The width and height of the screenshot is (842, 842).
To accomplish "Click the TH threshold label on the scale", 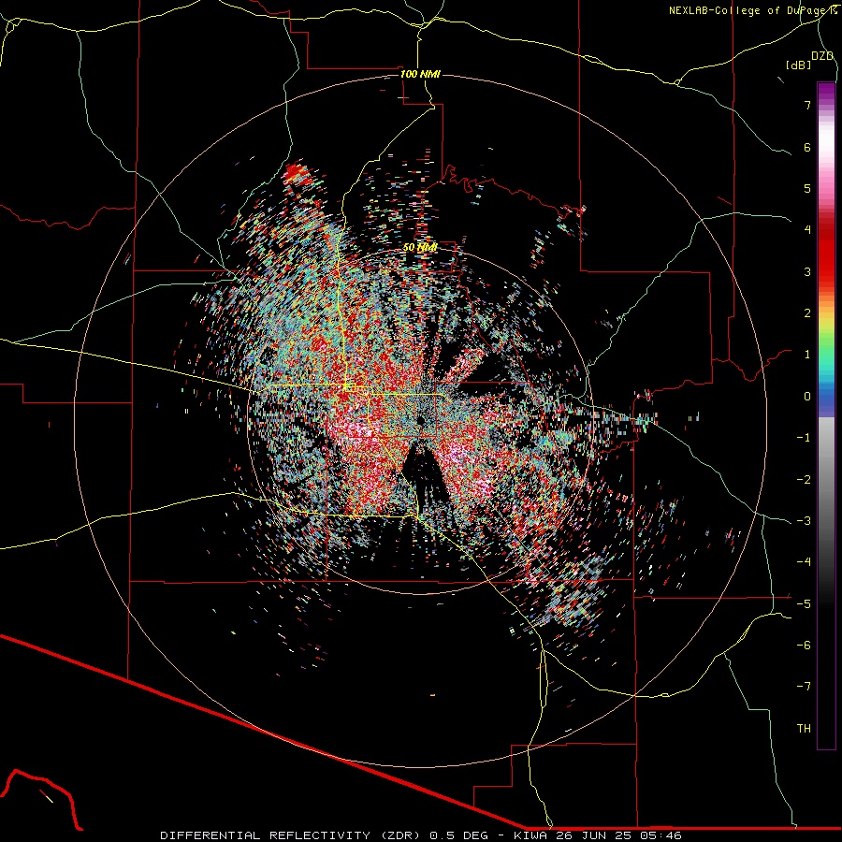I will 804,729.
